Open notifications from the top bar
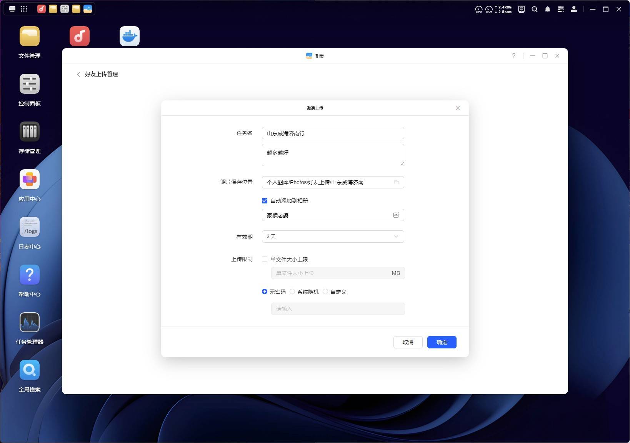The width and height of the screenshot is (630, 443). (548, 9)
